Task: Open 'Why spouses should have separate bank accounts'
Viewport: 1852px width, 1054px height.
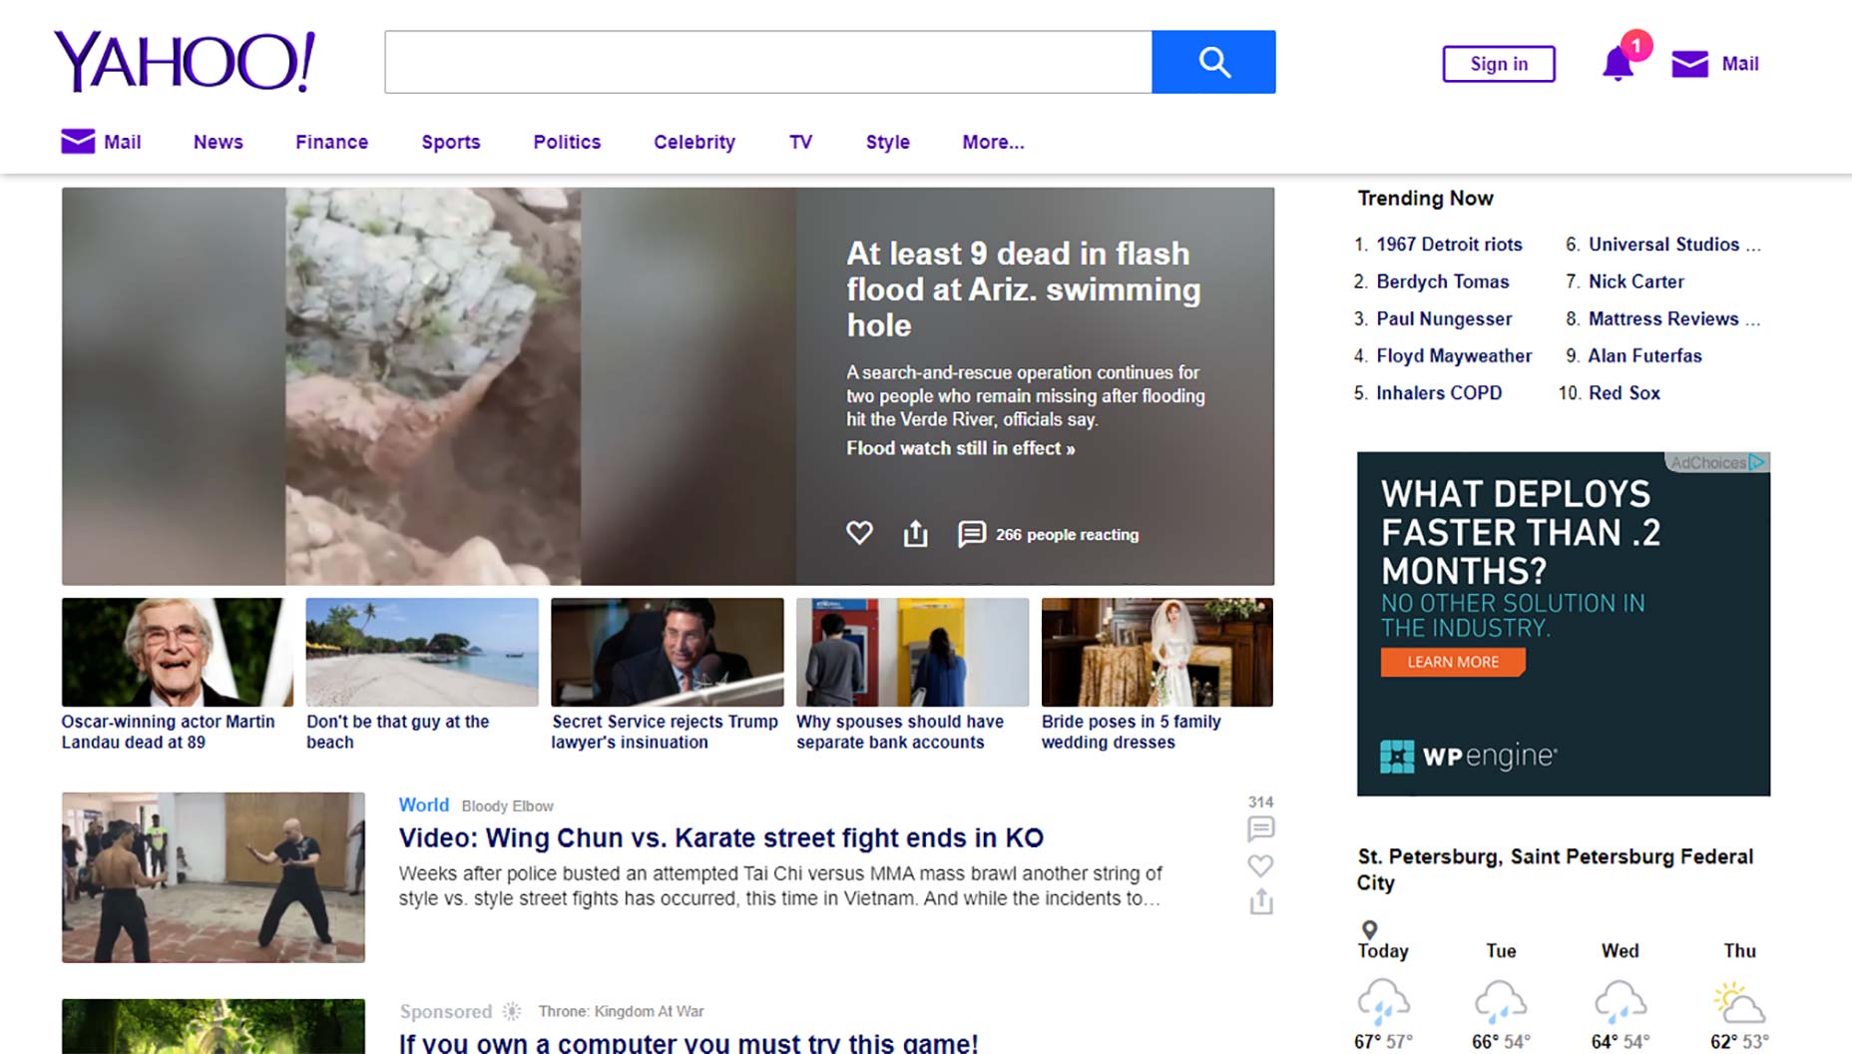Action: point(900,732)
